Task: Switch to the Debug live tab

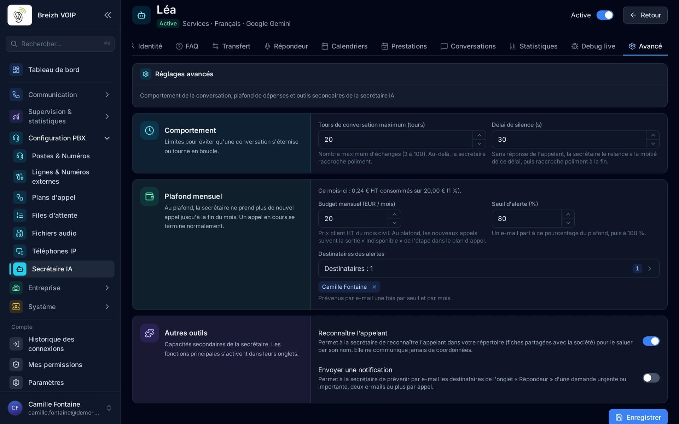Action: [593, 46]
